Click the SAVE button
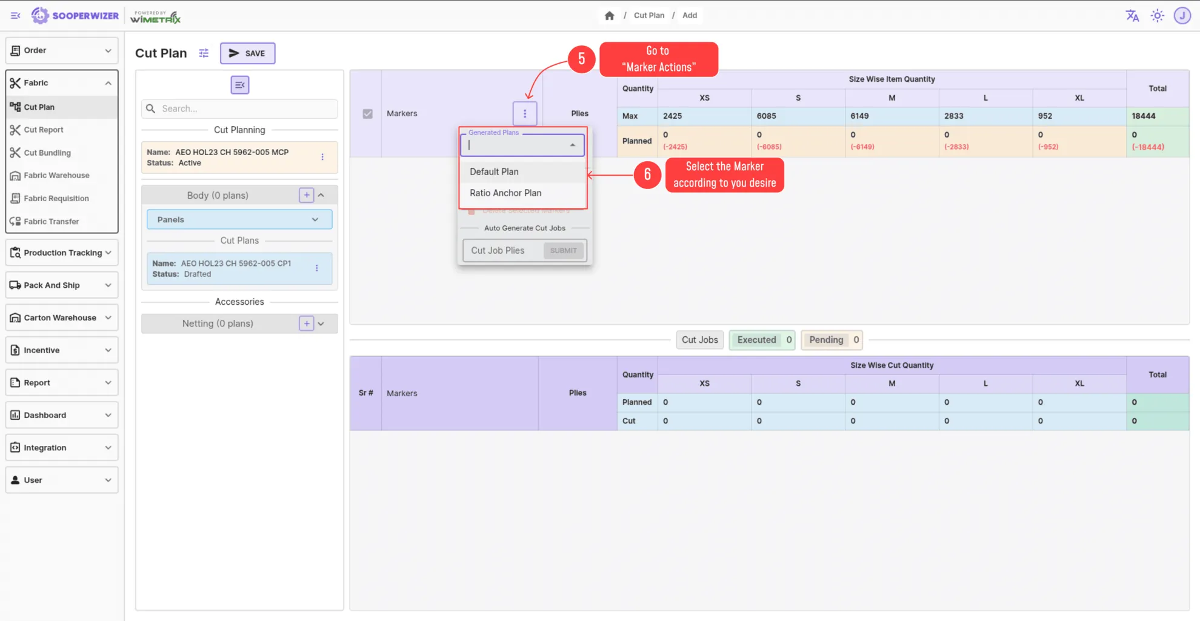Image resolution: width=1200 pixels, height=621 pixels. [247, 53]
